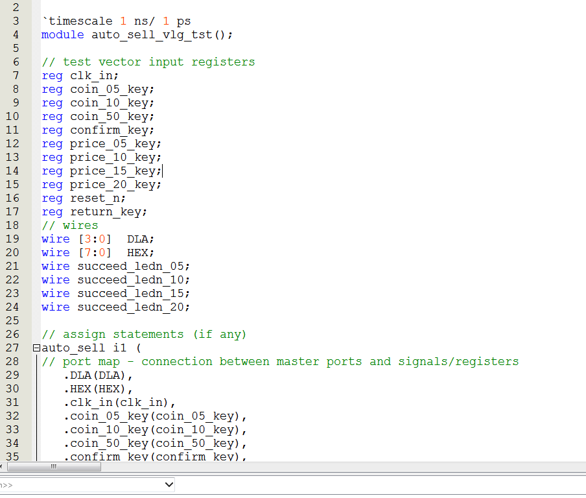
Task: Click the '// wires' comment
Action: pyautogui.click(x=70, y=226)
